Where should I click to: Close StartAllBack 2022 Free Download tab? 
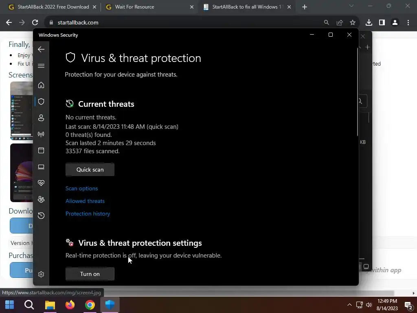point(94,7)
